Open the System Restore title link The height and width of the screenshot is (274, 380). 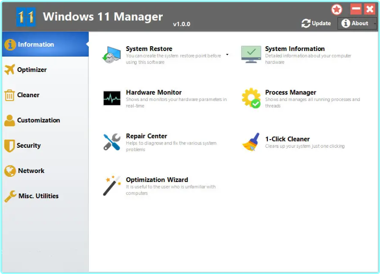click(149, 49)
